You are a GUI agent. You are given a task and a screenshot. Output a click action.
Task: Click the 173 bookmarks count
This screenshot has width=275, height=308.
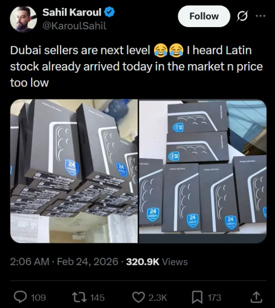tap(214, 297)
